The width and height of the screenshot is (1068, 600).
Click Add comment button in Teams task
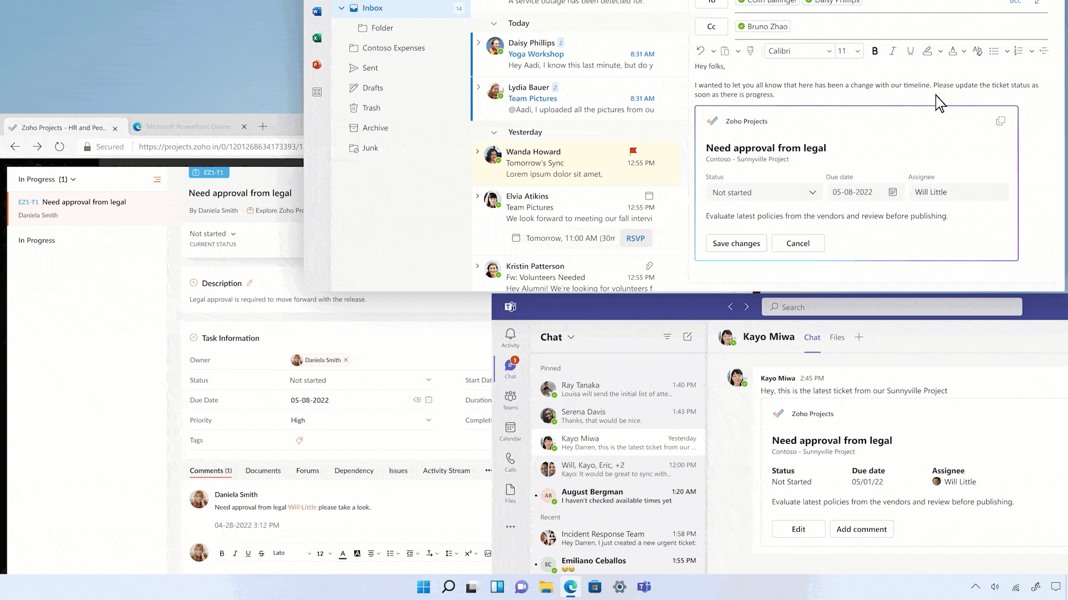tap(862, 528)
